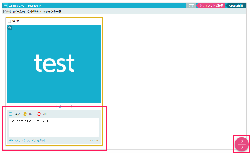Image resolution: width=250 pixels, height=153 pixels.
Task: Switch to the クライアント様確認 status step
Action: click(x=211, y=6)
